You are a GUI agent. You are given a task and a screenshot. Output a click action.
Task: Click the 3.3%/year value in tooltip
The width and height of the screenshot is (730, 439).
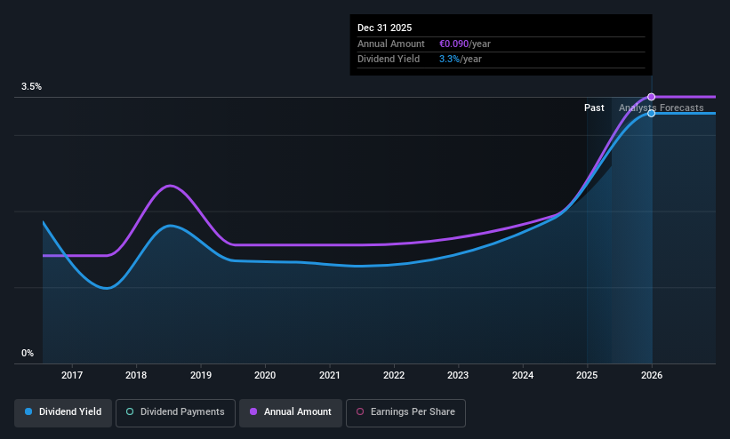pyautogui.click(x=461, y=60)
